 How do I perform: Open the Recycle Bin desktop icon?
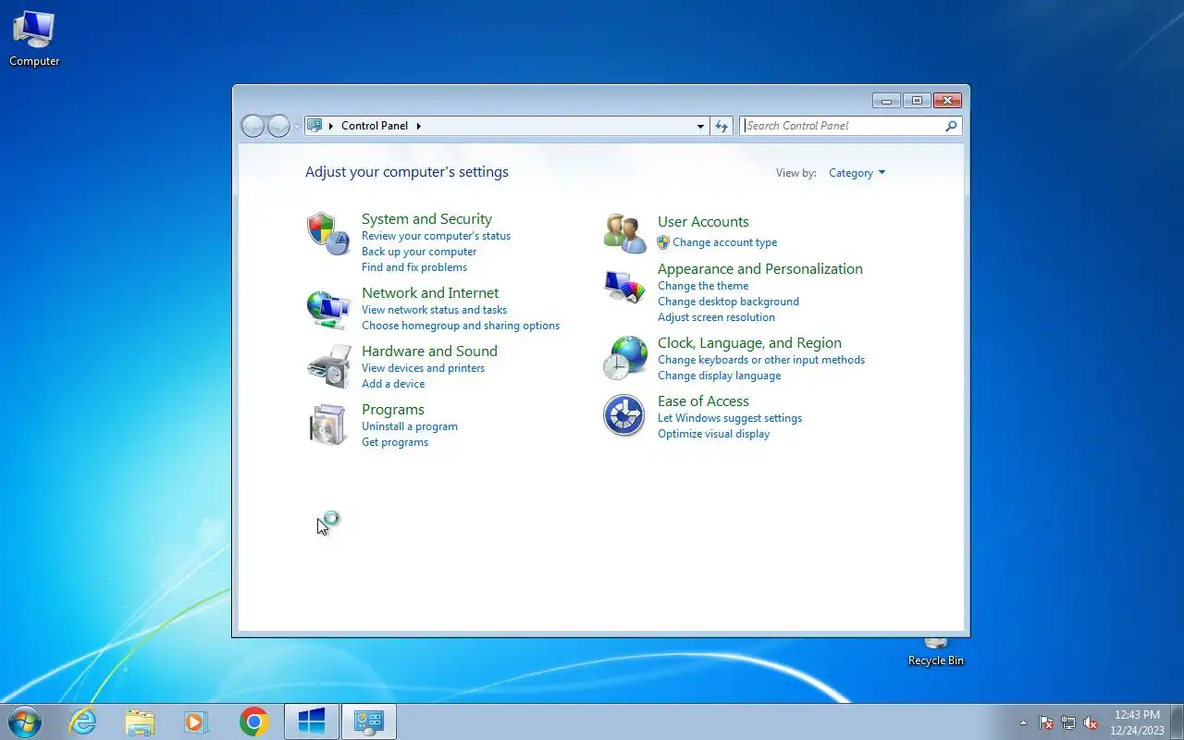pyautogui.click(x=936, y=652)
